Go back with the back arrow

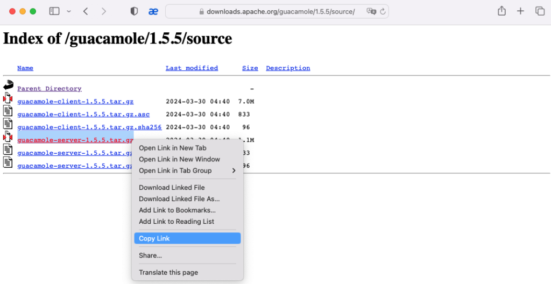coord(86,11)
